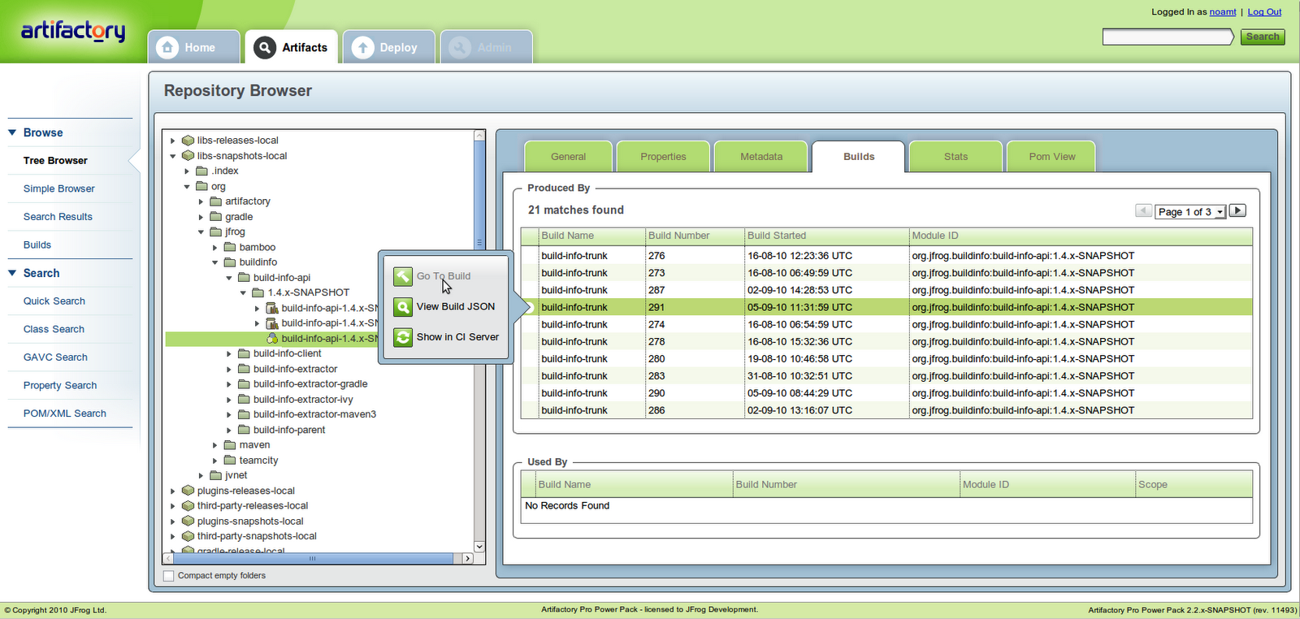Click the libs-releases-local repository icon

[188, 141]
